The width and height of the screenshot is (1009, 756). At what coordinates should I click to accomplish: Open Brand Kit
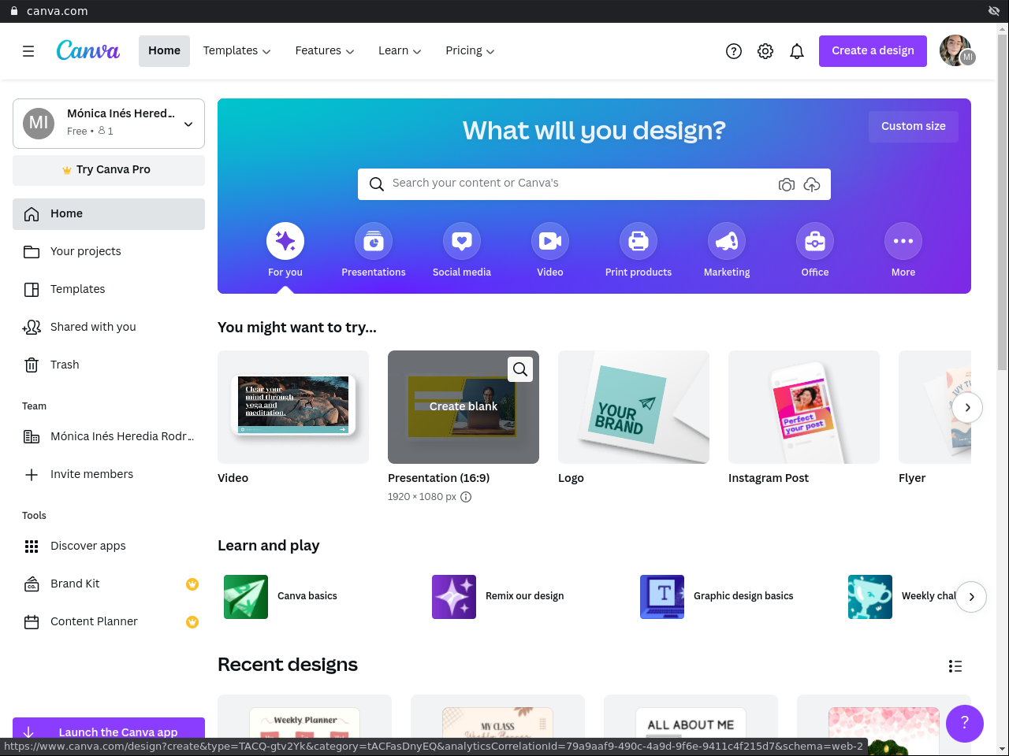pos(109,584)
